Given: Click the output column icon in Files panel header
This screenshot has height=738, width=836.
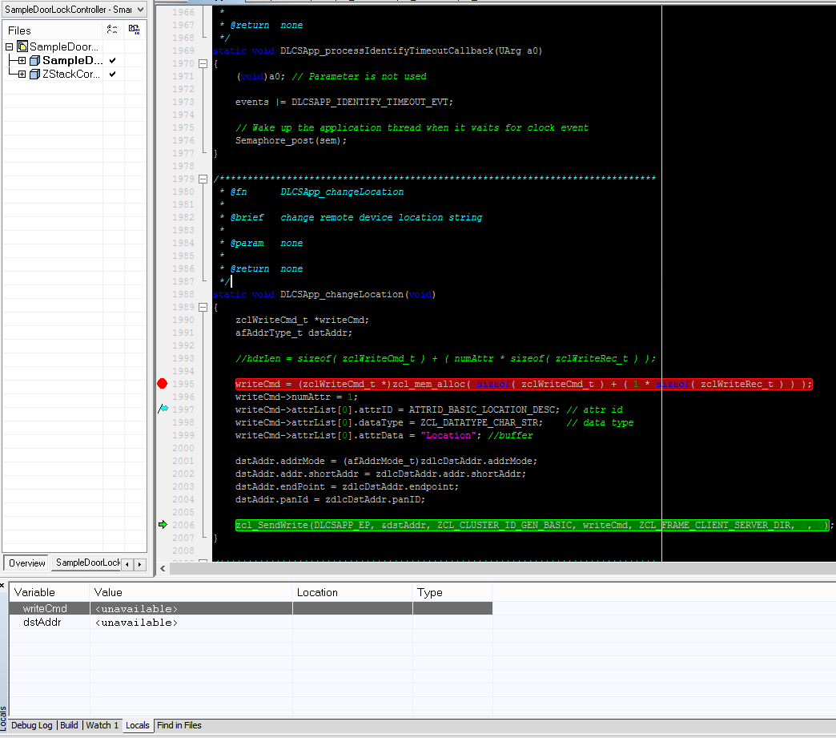Looking at the screenshot, I should tap(135, 29).
